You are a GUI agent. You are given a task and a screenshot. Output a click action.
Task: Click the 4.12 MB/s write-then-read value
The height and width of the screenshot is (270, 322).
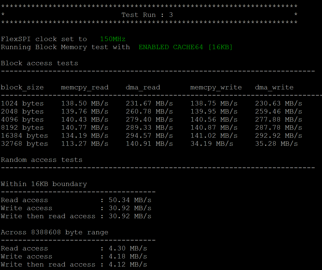pos(128,265)
